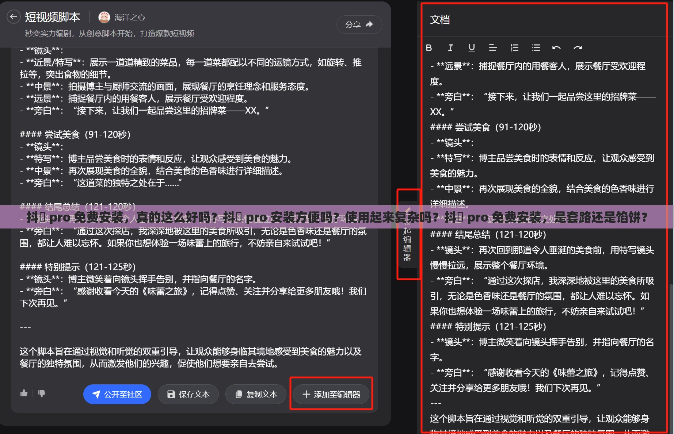The width and height of the screenshot is (674, 434).
Task: Apply underline formatting in the document panel
Action: 472,48
